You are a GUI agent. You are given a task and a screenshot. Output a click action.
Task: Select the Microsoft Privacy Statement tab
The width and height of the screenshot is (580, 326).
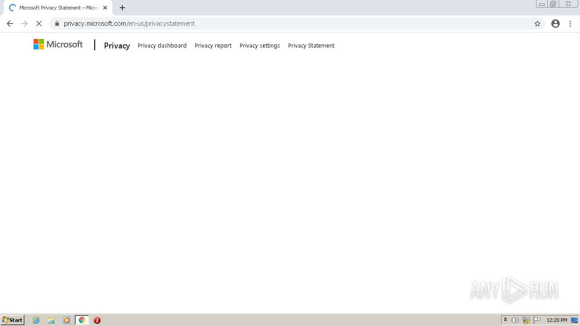coord(58,8)
